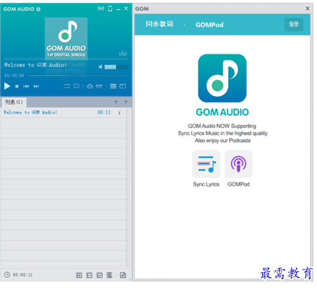317x288 pixels.
Task: Click the 00:00:04 elapsed time display
Action: tap(14, 76)
